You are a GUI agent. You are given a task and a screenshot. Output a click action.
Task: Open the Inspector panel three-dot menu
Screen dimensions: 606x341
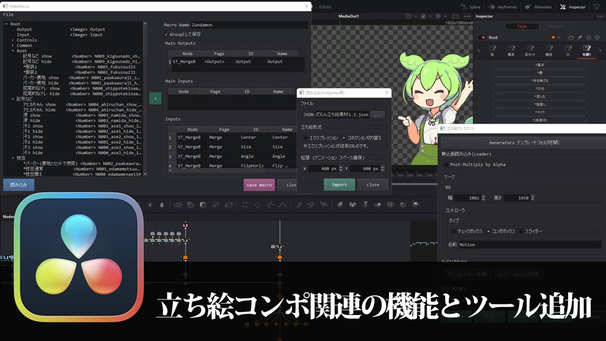(x=600, y=16)
